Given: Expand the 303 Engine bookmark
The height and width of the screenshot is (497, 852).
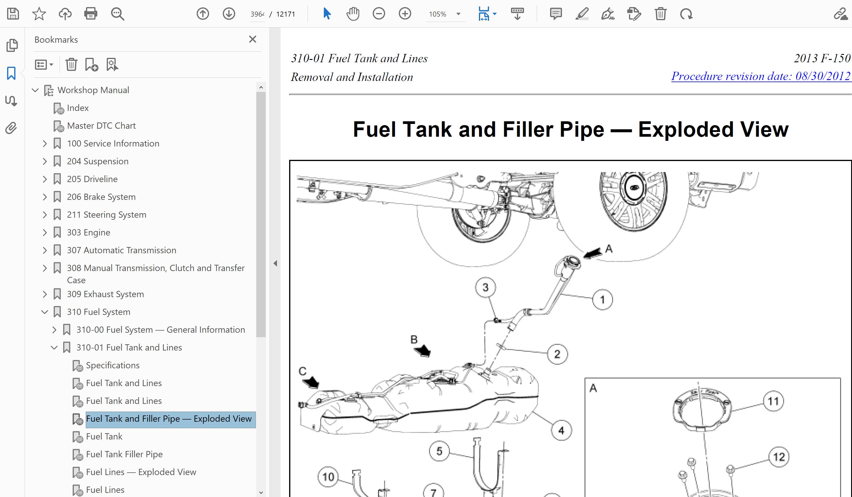Looking at the screenshot, I should coord(44,232).
